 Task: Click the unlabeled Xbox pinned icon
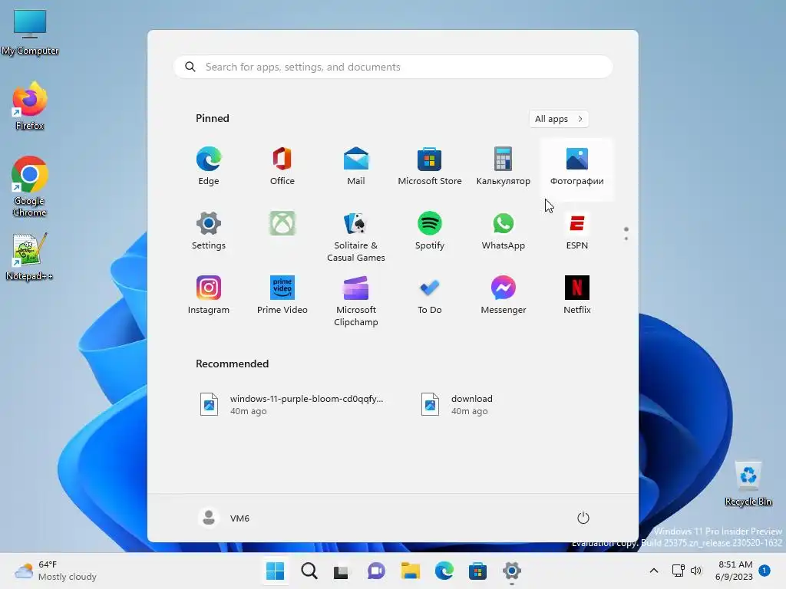pos(282,223)
